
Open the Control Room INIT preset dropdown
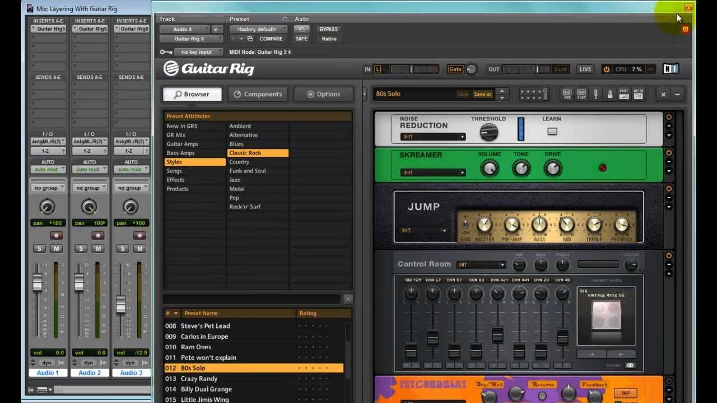[481, 265]
